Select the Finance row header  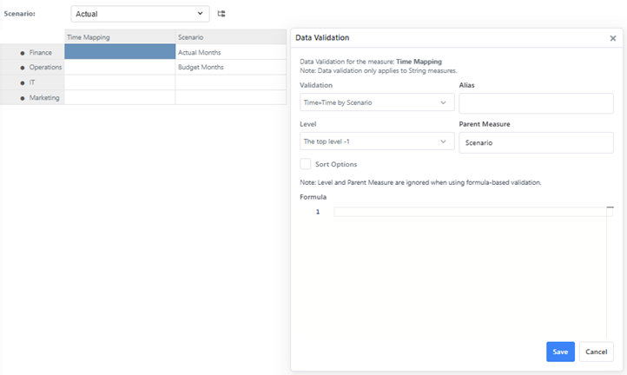[32, 52]
